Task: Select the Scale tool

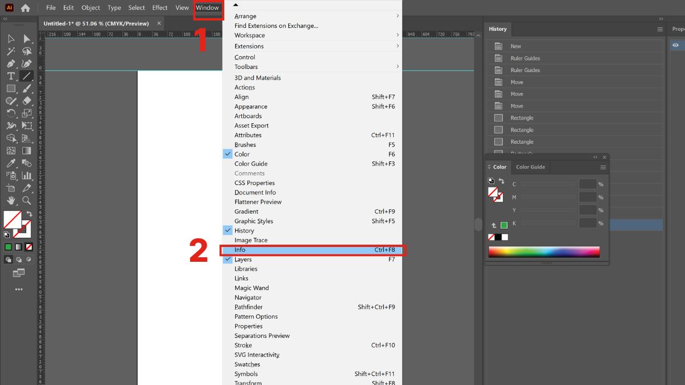Action: [x=27, y=114]
